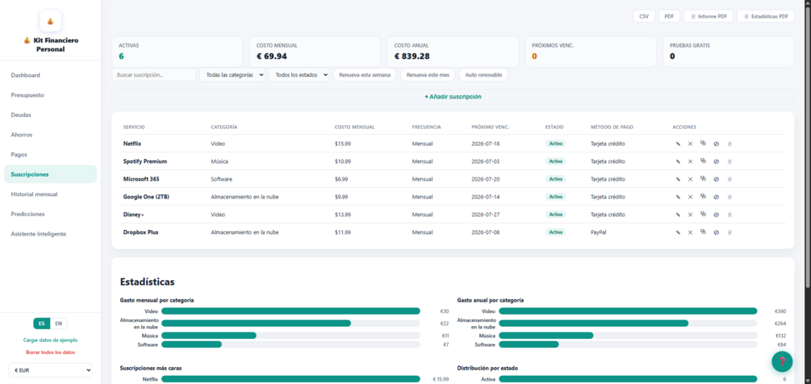Viewport: 811px width, 384px height.
Task: Click the Buscar suscripción search field
Action: 153,75
